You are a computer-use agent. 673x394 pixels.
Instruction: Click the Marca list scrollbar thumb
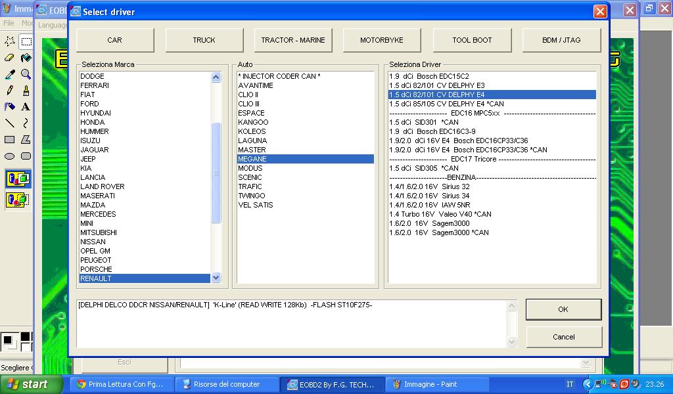[x=216, y=173]
